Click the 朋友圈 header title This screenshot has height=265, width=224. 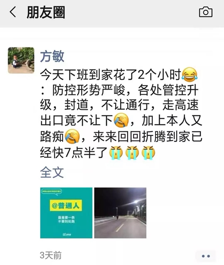(46, 12)
